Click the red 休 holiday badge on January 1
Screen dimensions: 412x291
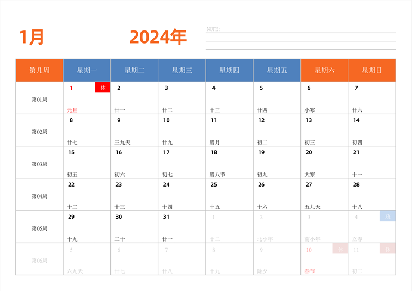pos(103,88)
